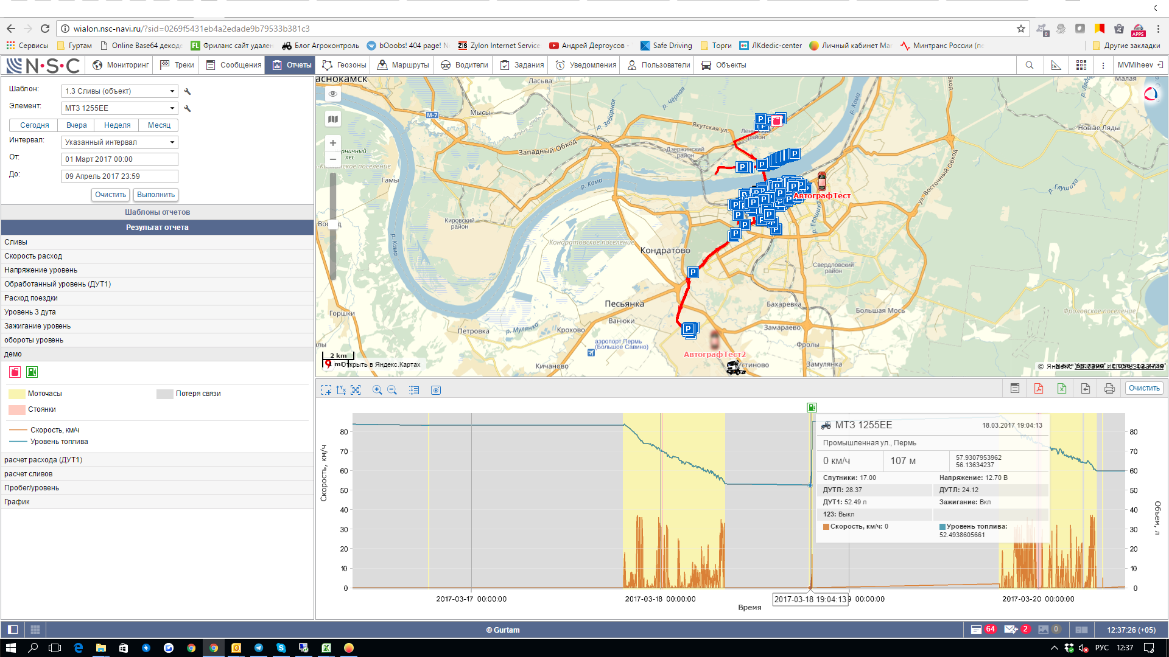Select Неделя interval button
Viewport: 1169px width, 657px height.
[x=117, y=125]
